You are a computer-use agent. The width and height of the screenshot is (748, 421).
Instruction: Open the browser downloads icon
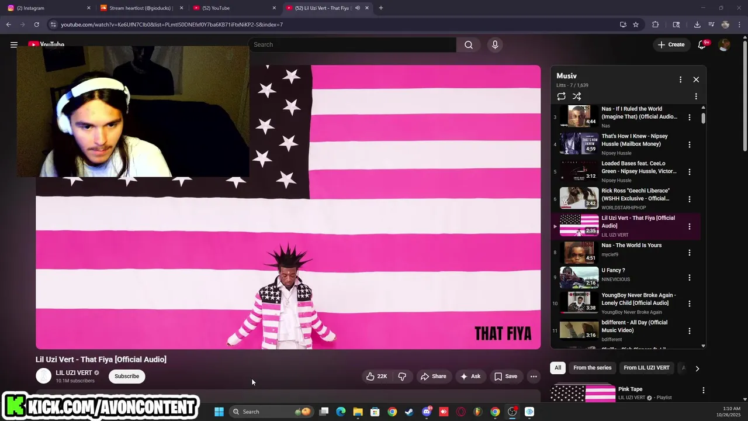[697, 25]
